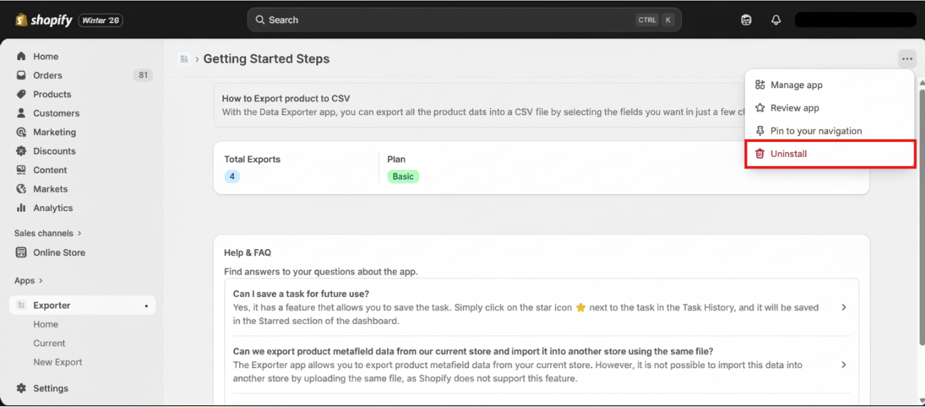Click the three-dot more actions button
This screenshot has height=408, width=925.
[x=907, y=59]
